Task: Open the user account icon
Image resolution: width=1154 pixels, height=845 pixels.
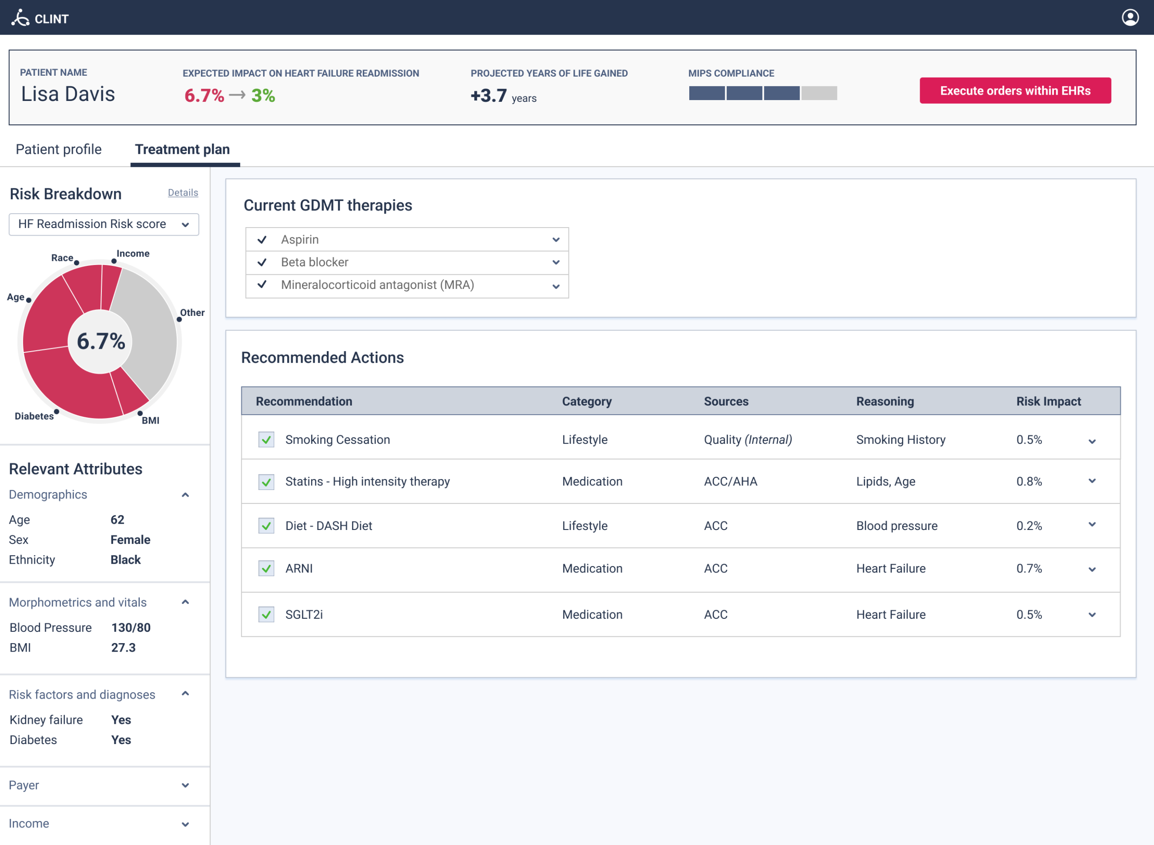Action: tap(1131, 17)
